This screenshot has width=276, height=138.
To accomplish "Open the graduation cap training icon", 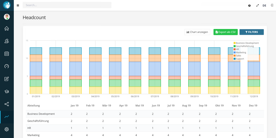I will pyautogui.click(x=7, y=92).
